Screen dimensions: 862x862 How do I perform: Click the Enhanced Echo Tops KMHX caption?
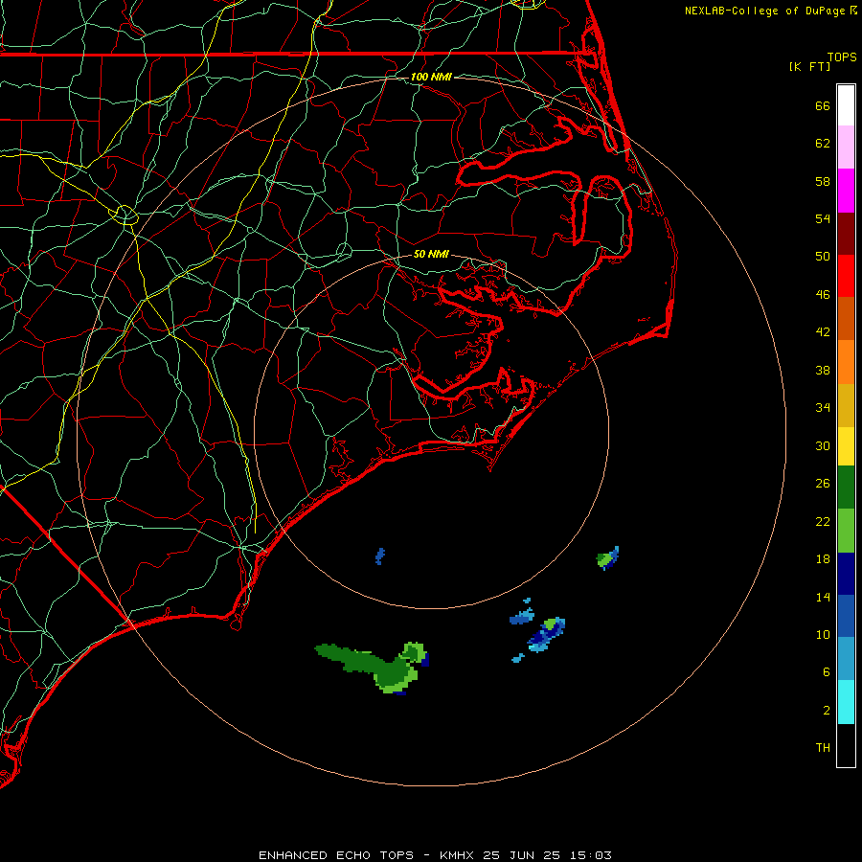click(435, 855)
